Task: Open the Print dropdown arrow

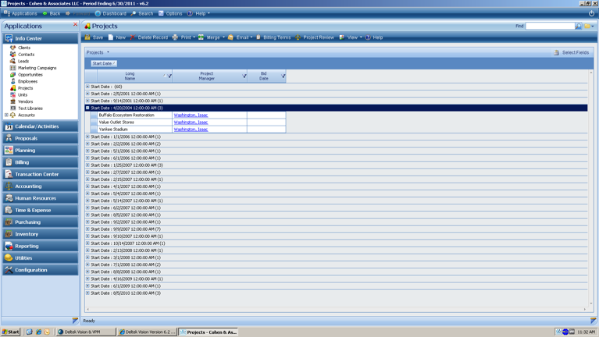Action: coord(194,37)
